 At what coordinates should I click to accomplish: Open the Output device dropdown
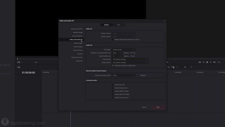point(130,62)
